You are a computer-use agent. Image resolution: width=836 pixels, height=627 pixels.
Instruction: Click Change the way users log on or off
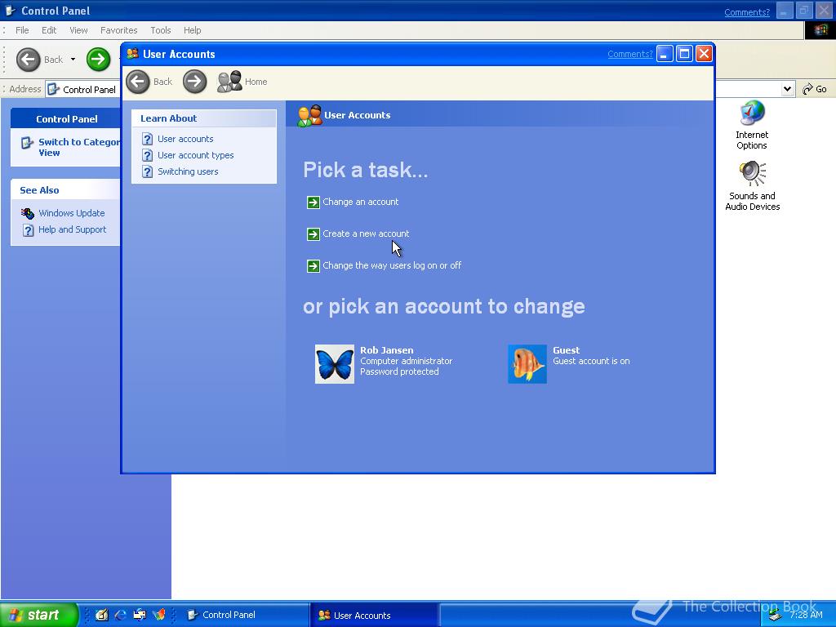point(392,265)
